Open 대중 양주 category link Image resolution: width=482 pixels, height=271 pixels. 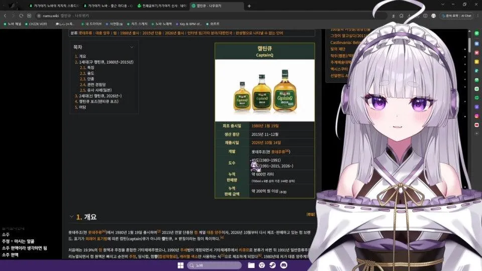point(102,33)
